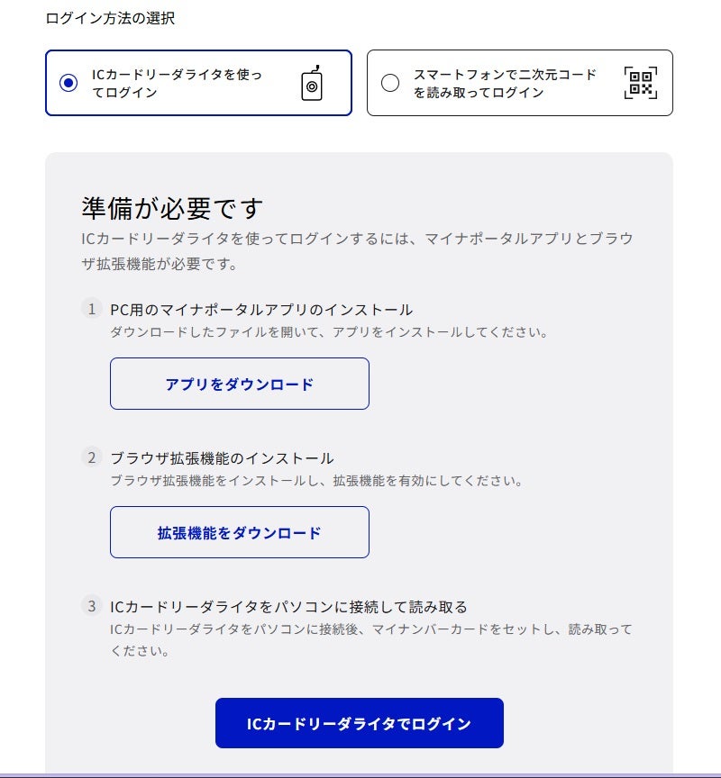Click PC用のマイナポータルアプリのインストール step title
Screen dimensions: 721x778
click(261, 310)
